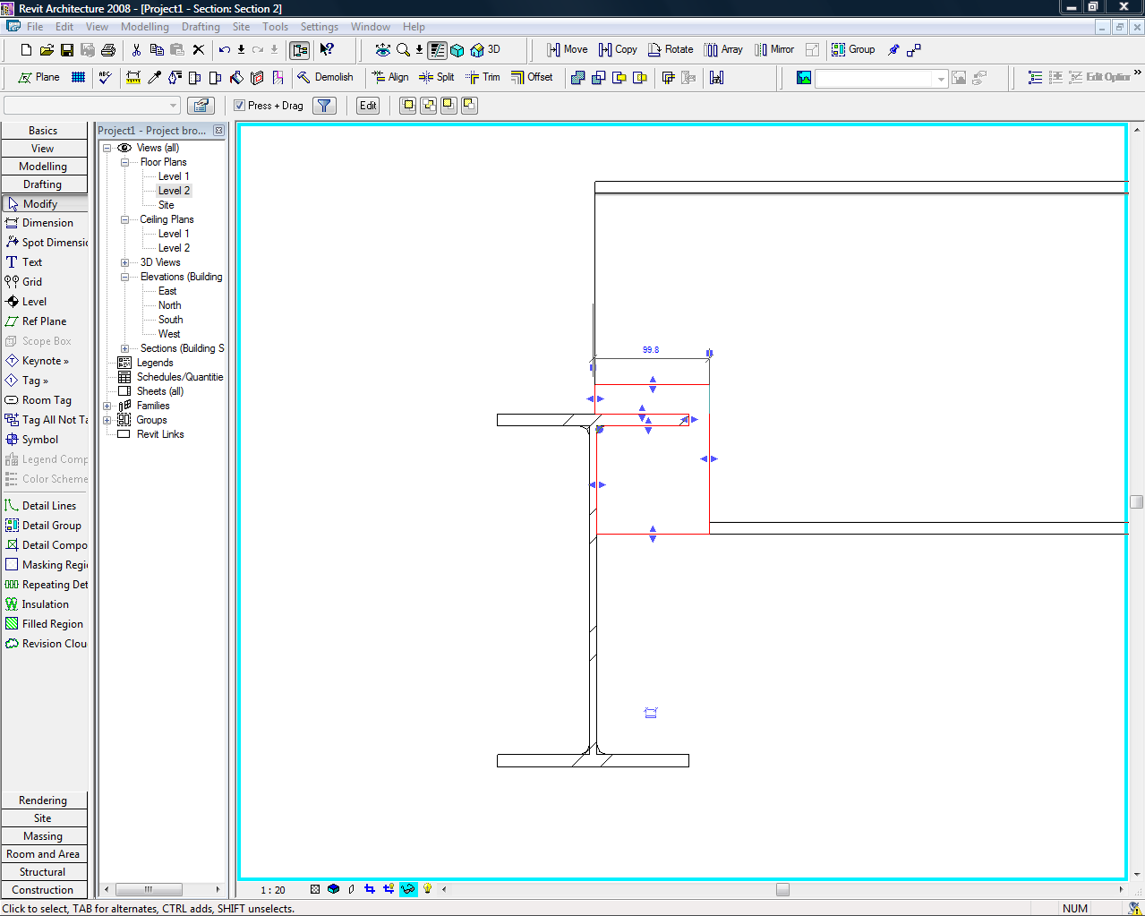The image size is (1145, 916).
Task: Click the 1 : 20 view scale
Action: pos(273,890)
